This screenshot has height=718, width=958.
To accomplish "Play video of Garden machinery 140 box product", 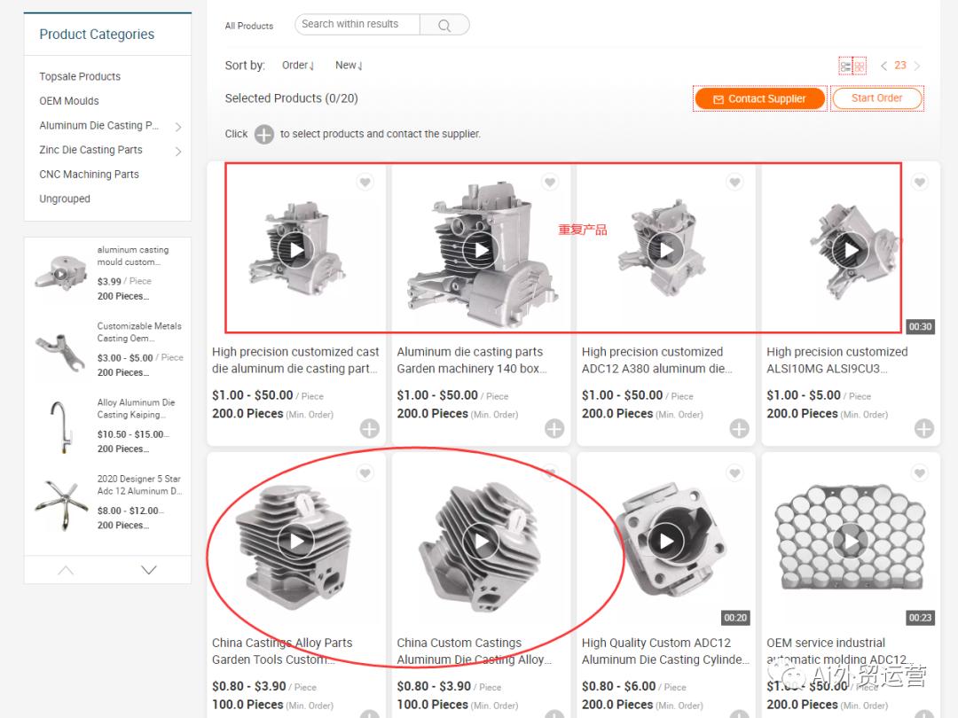I will 481,250.
